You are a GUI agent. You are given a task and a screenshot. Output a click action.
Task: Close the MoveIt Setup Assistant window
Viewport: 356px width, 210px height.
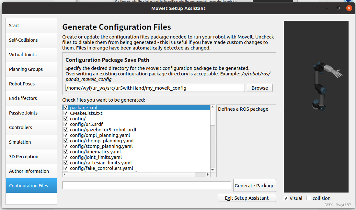pyautogui.click(x=349, y=8)
